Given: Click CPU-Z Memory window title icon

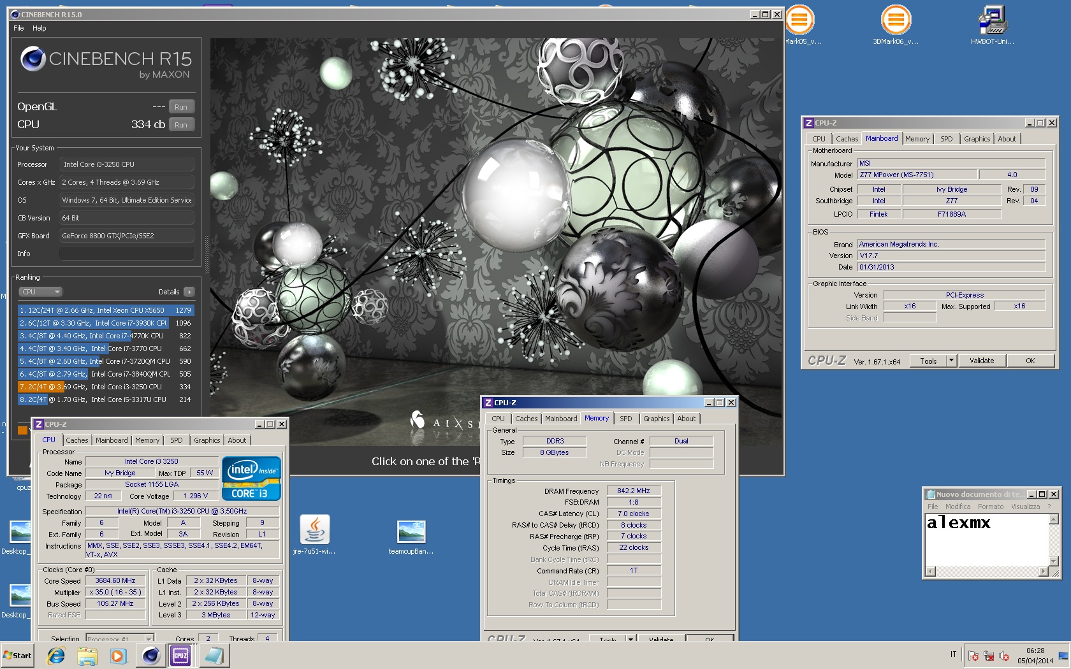Looking at the screenshot, I should pos(488,403).
